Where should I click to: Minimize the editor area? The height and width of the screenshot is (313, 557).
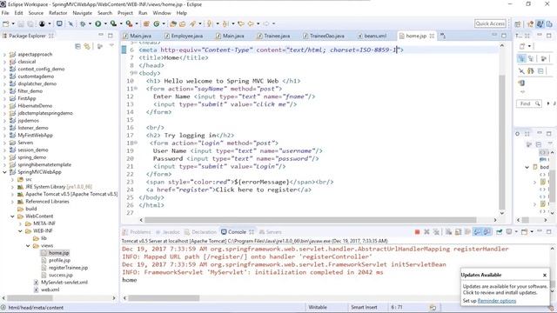pos(494,35)
